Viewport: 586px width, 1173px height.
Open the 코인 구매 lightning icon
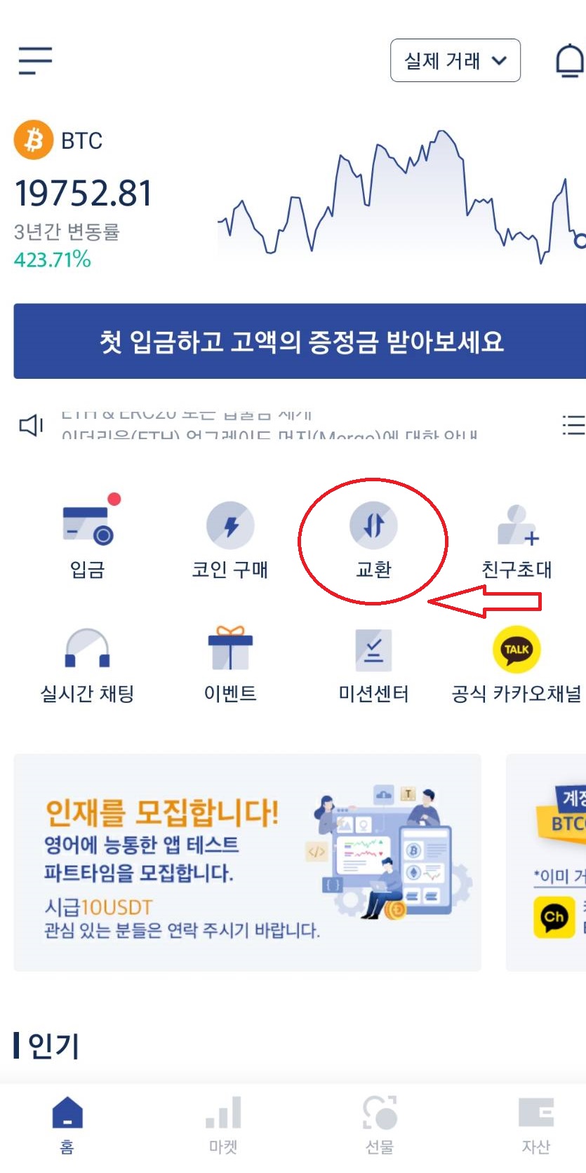pyautogui.click(x=230, y=525)
